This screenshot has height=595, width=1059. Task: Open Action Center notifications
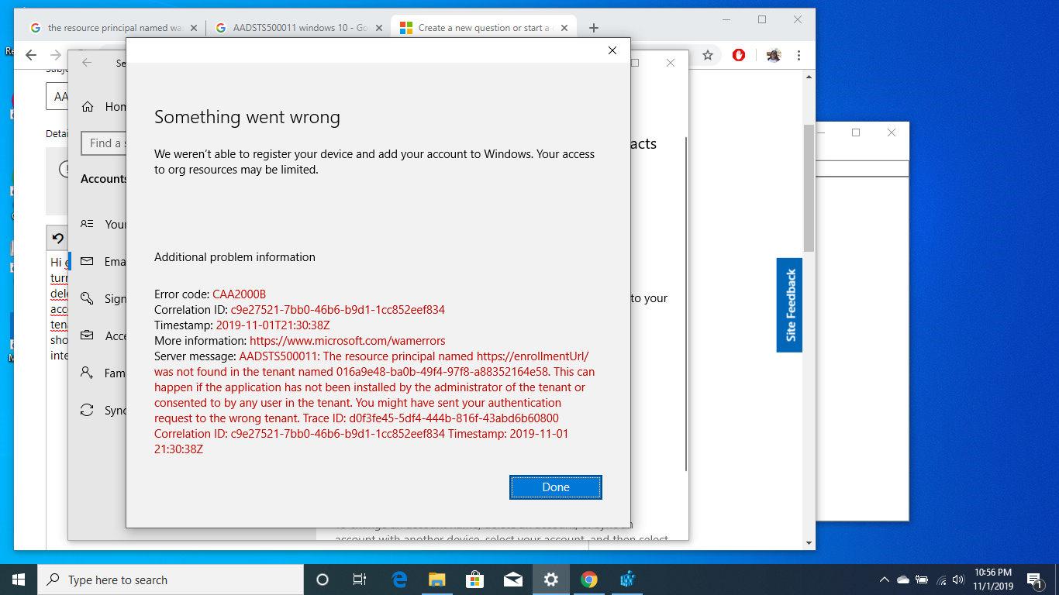click(1034, 580)
